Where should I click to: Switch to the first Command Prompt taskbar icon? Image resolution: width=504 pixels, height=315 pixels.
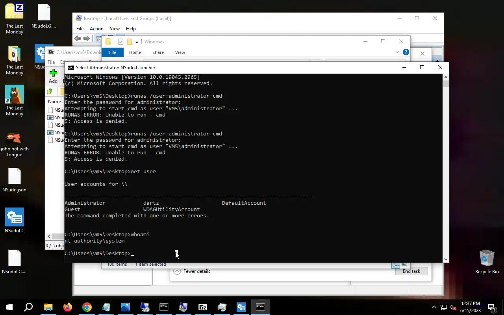point(164,307)
